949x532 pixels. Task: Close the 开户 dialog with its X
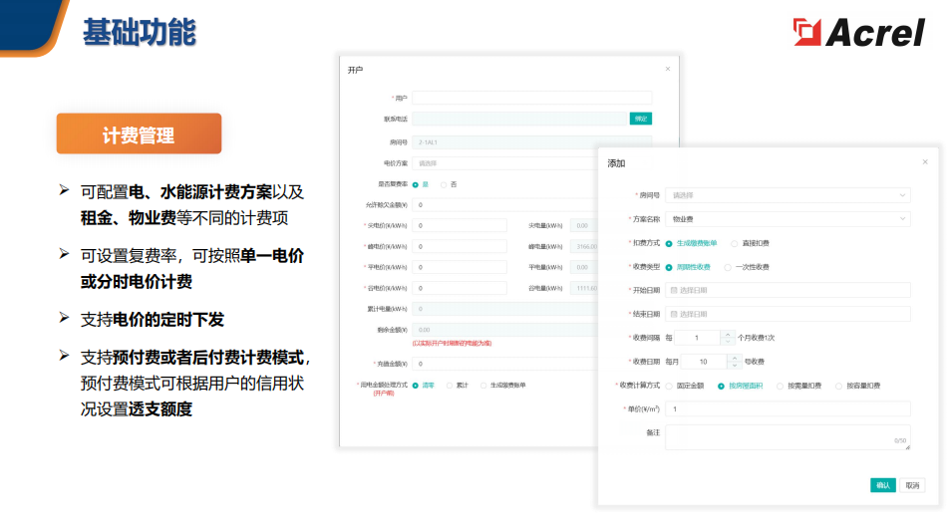pyautogui.click(x=668, y=69)
